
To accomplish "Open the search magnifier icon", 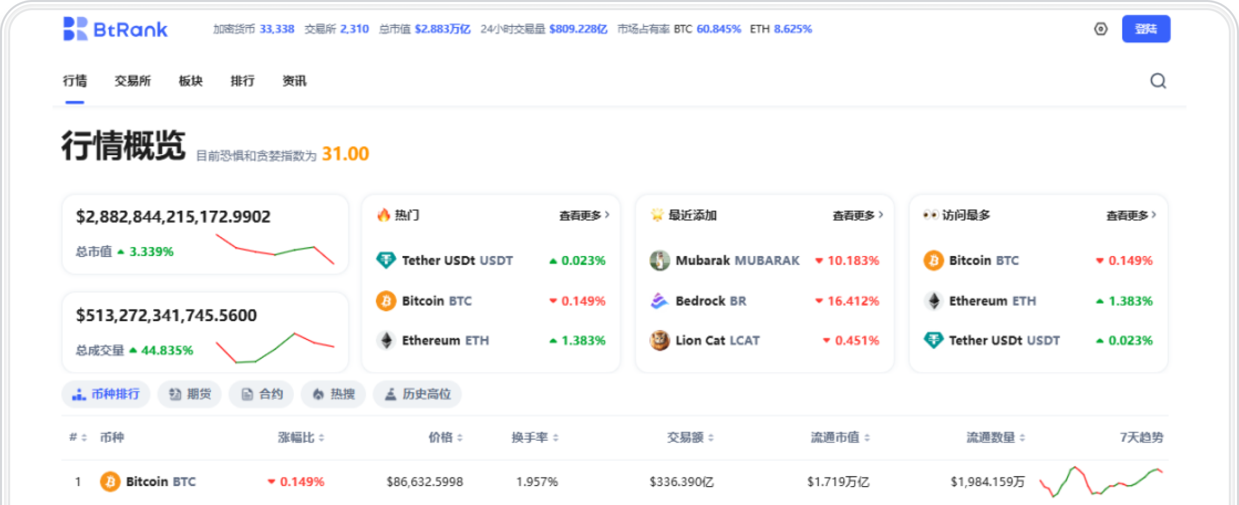I will [x=1158, y=81].
